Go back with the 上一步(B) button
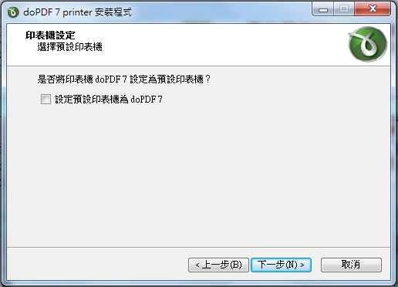Screen dimensions: 398x287 tap(218, 265)
